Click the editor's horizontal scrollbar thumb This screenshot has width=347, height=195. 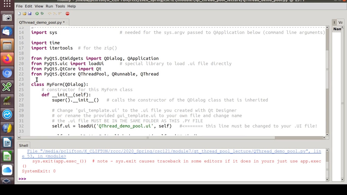coord(148,138)
